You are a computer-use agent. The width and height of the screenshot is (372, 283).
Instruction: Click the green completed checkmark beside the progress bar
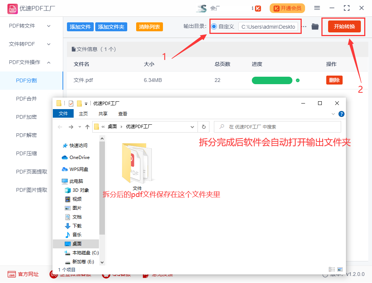298,80
